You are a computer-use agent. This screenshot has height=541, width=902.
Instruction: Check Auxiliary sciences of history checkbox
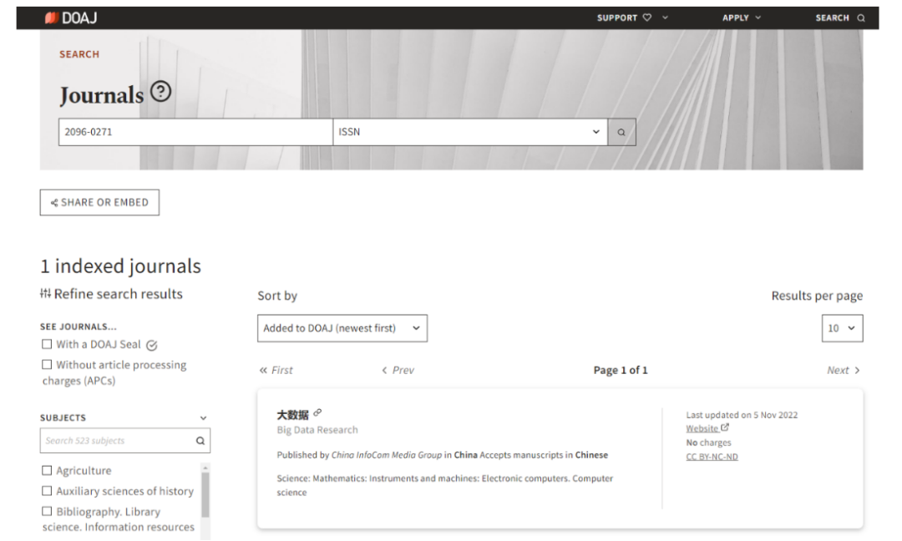click(47, 491)
